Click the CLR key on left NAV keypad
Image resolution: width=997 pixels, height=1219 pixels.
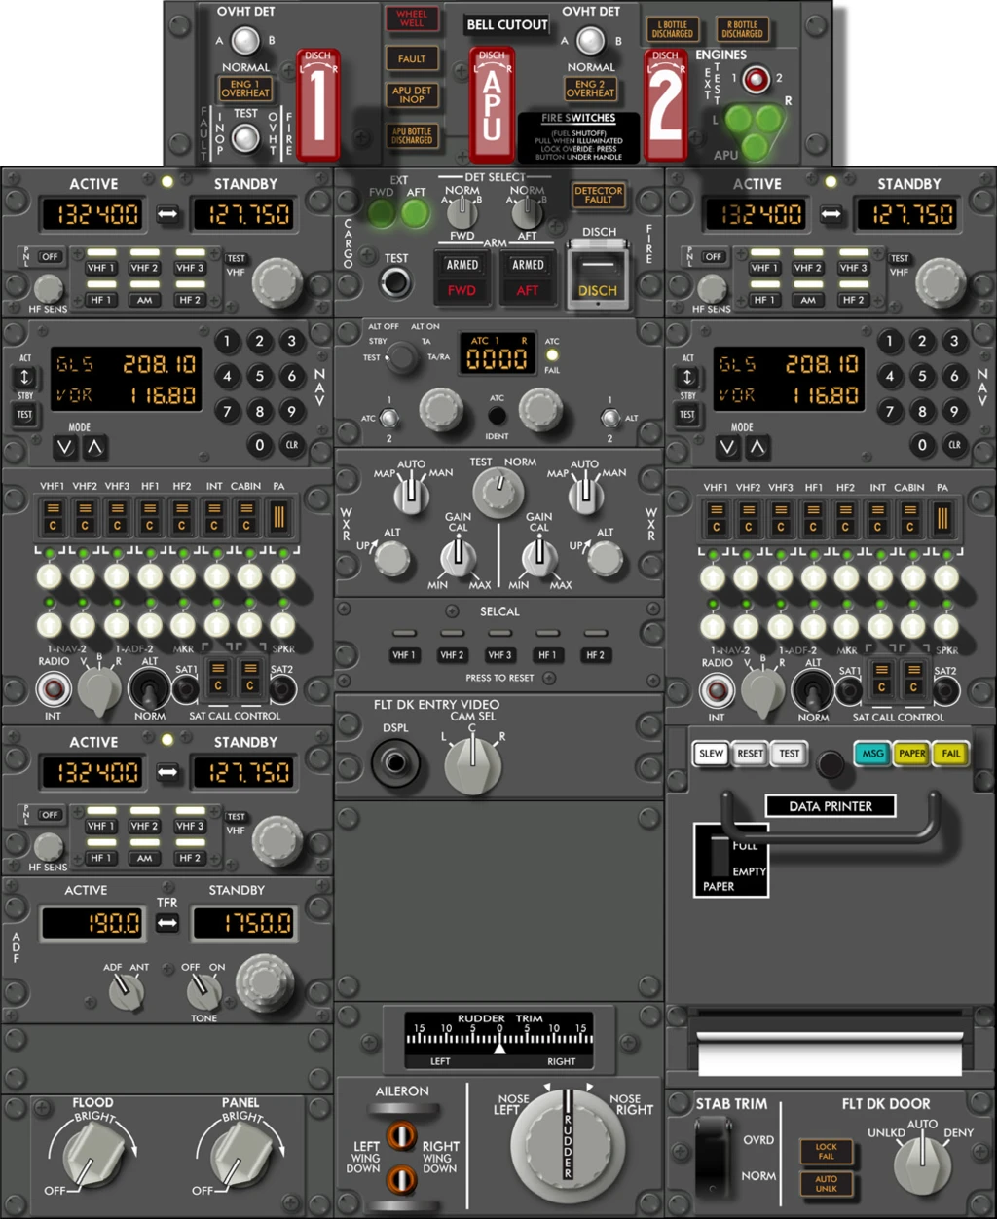pyautogui.click(x=291, y=445)
